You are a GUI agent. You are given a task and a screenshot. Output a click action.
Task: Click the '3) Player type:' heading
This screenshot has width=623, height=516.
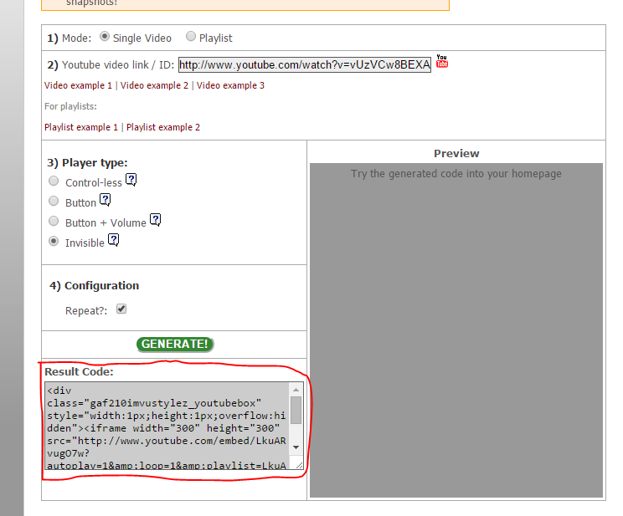point(87,163)
